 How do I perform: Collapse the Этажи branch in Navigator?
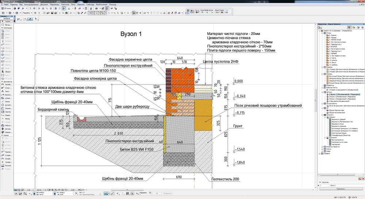(322, 33)
